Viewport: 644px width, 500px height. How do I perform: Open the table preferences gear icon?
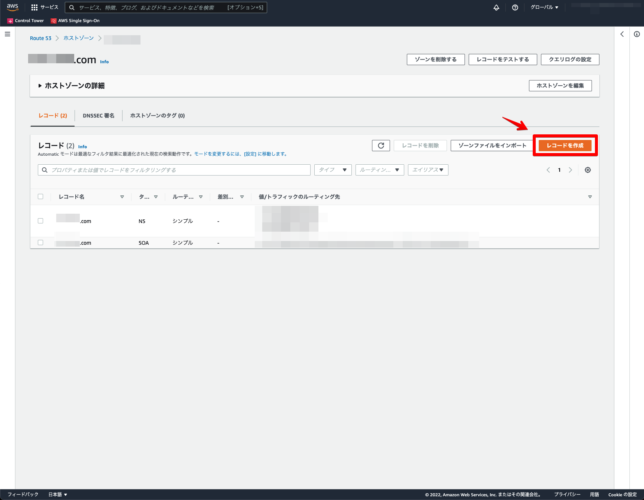click(x=588, y=170)
